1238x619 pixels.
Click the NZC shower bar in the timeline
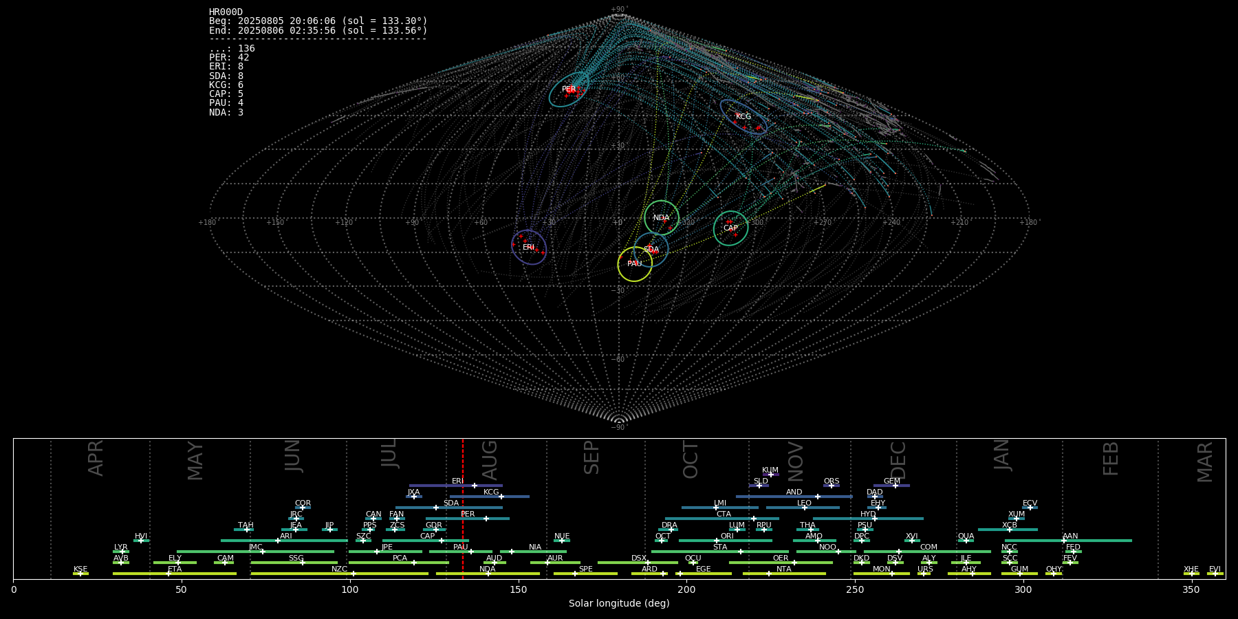click(340, 574)
